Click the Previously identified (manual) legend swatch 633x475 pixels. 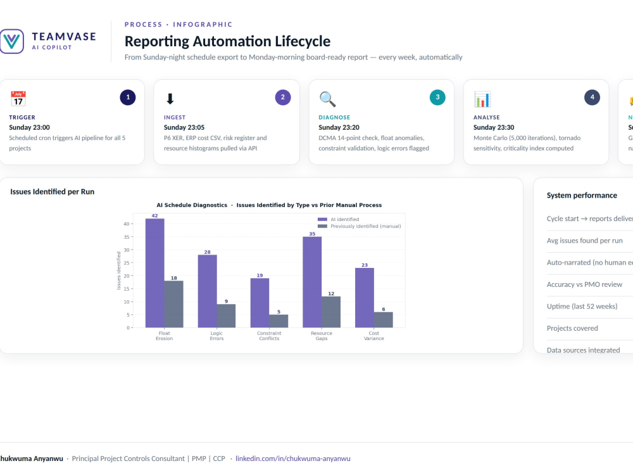322,226
